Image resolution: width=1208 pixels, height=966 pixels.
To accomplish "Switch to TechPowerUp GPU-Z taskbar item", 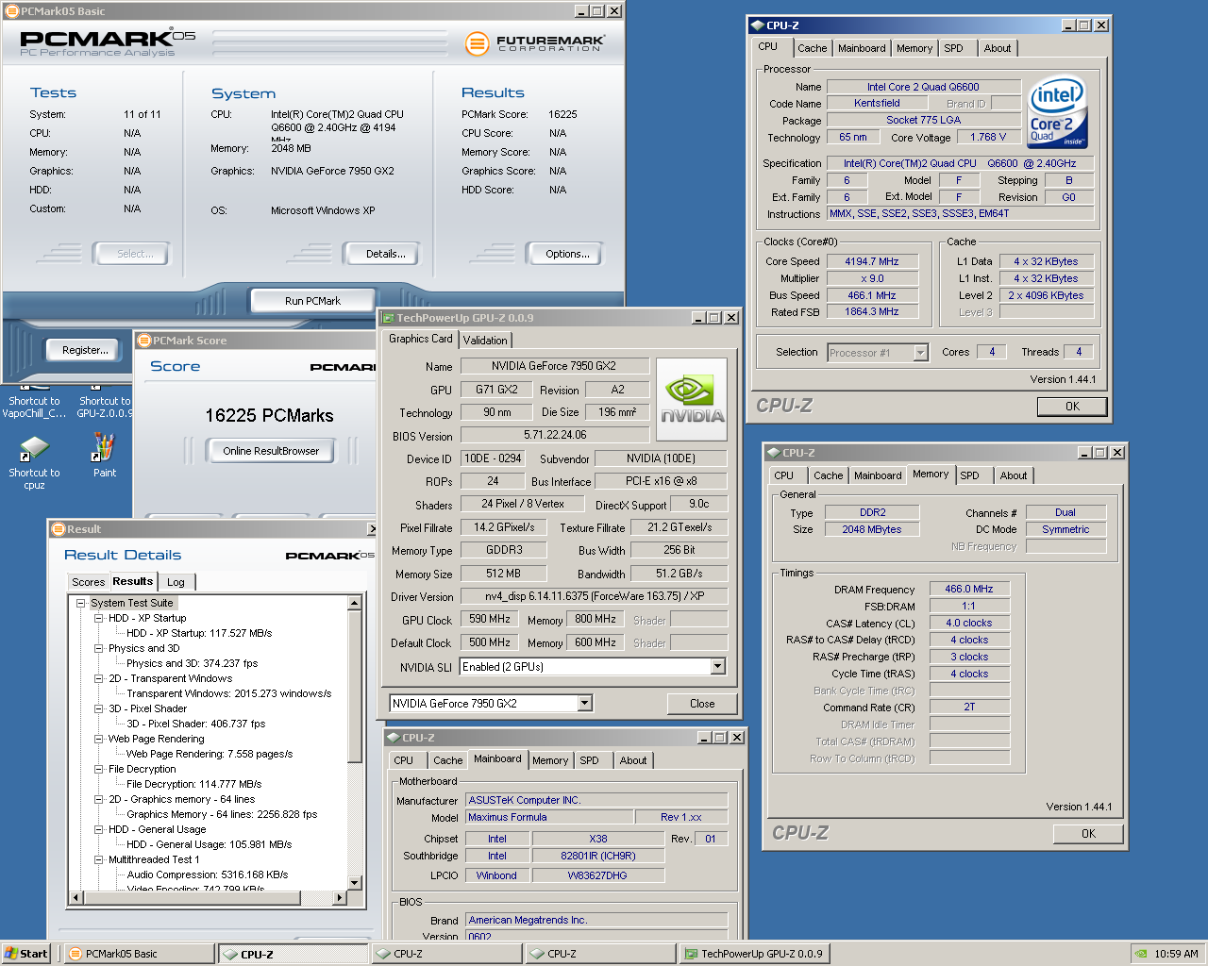I will 753,954.
